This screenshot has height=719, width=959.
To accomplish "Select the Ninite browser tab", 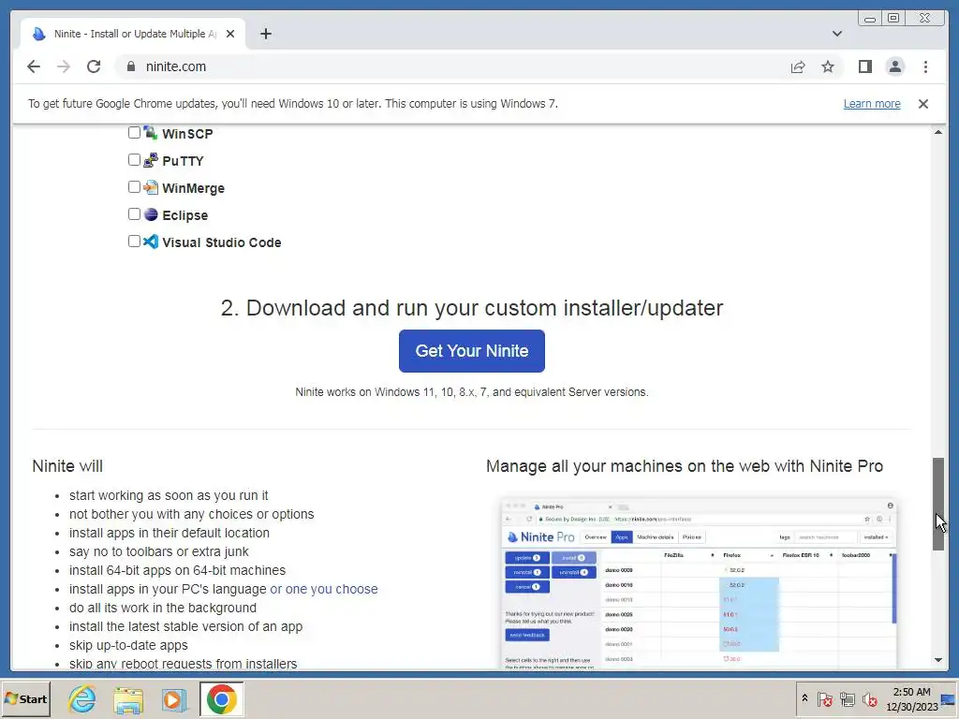I will point(133,34).
